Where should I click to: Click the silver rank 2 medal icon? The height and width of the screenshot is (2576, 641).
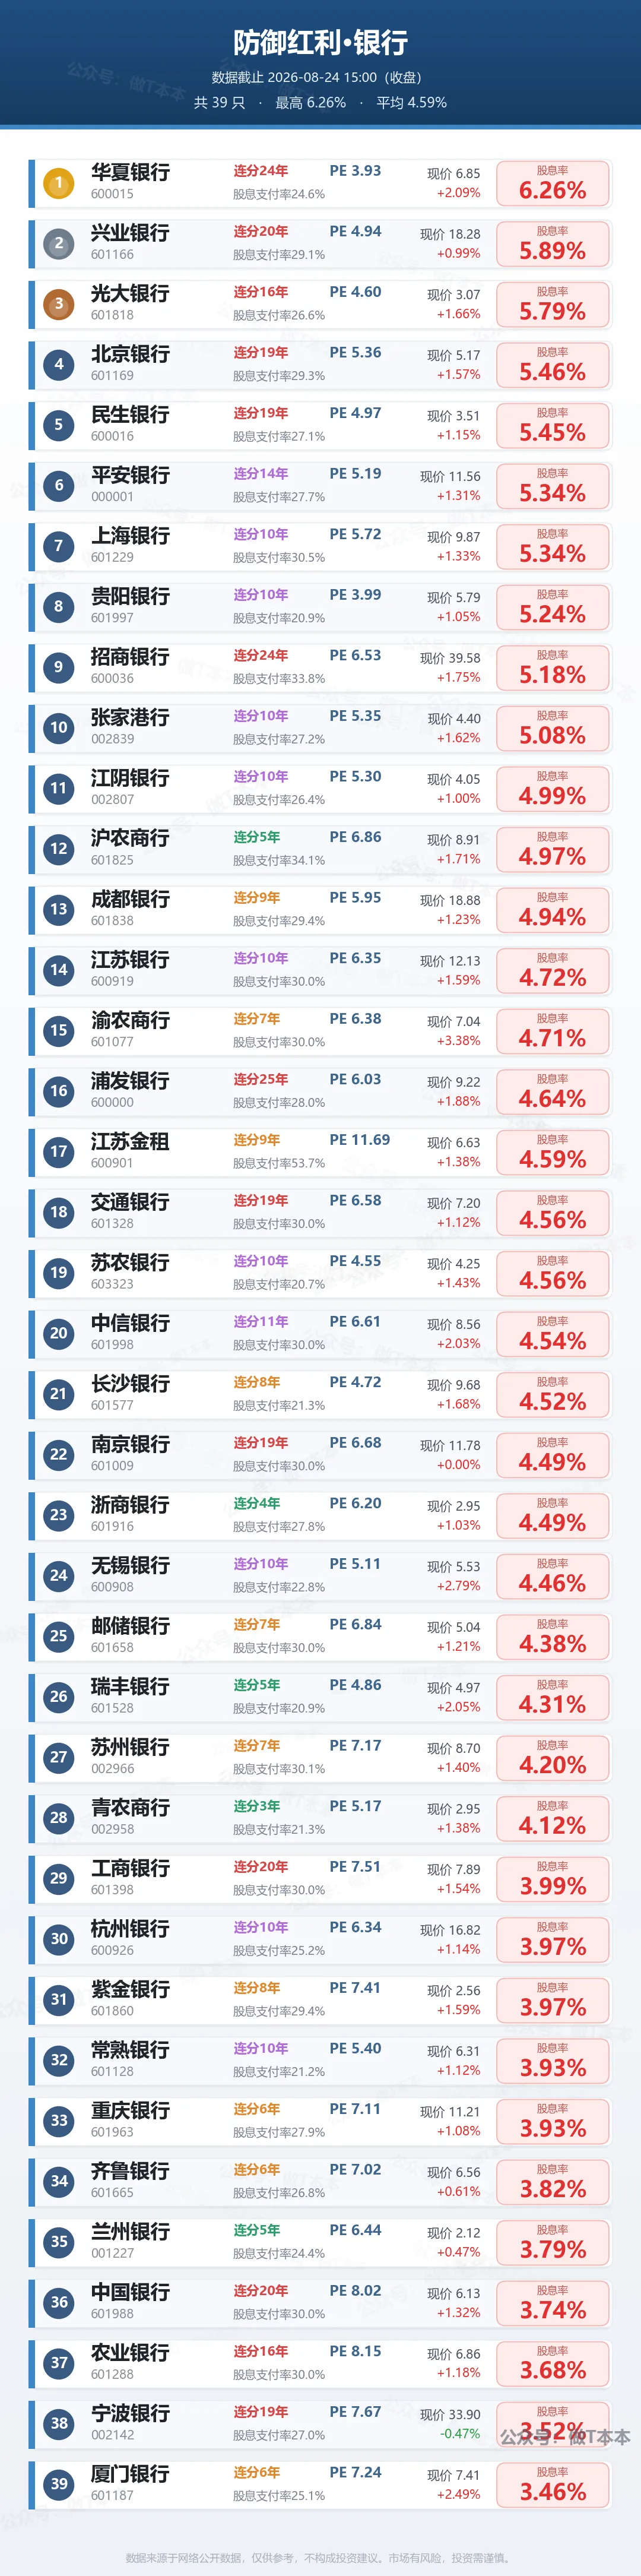click(59, 243)
